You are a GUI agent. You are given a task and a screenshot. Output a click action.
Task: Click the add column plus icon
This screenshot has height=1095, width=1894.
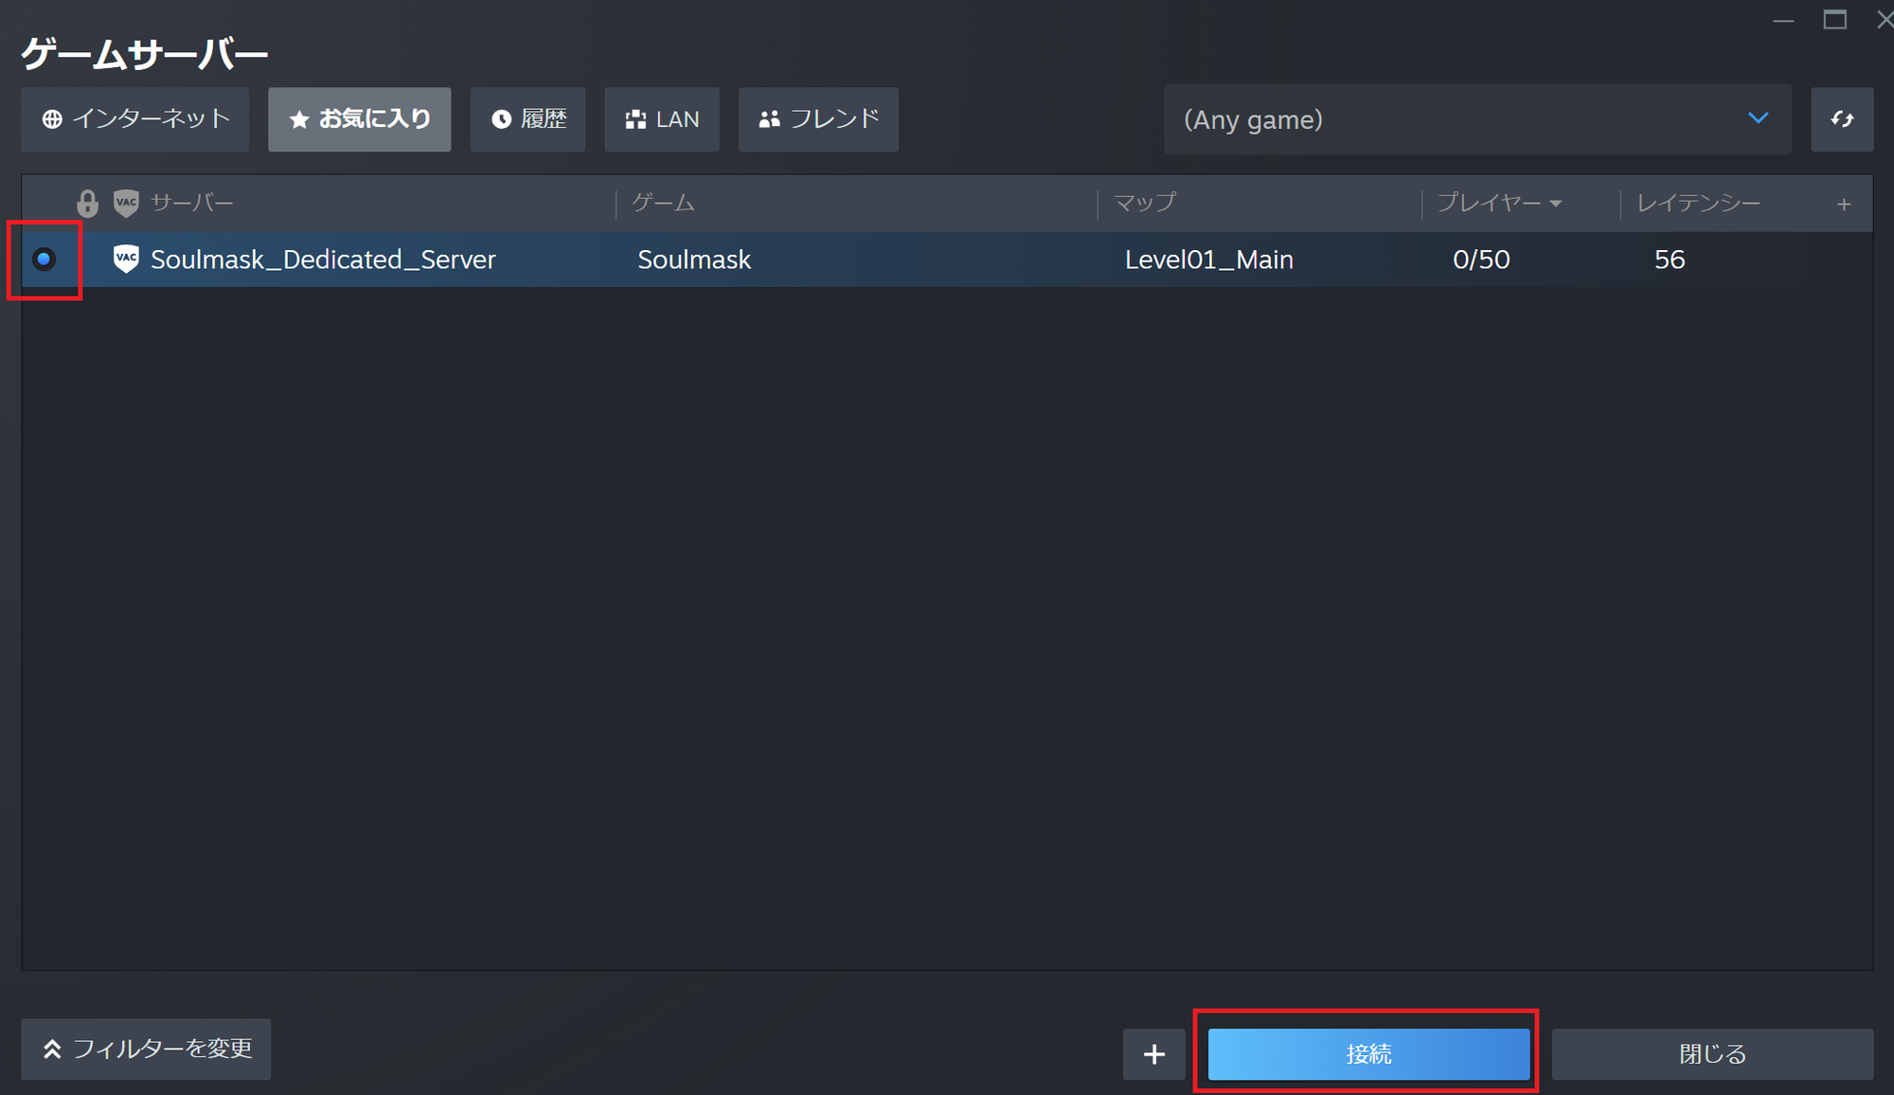pos(1844,204)
